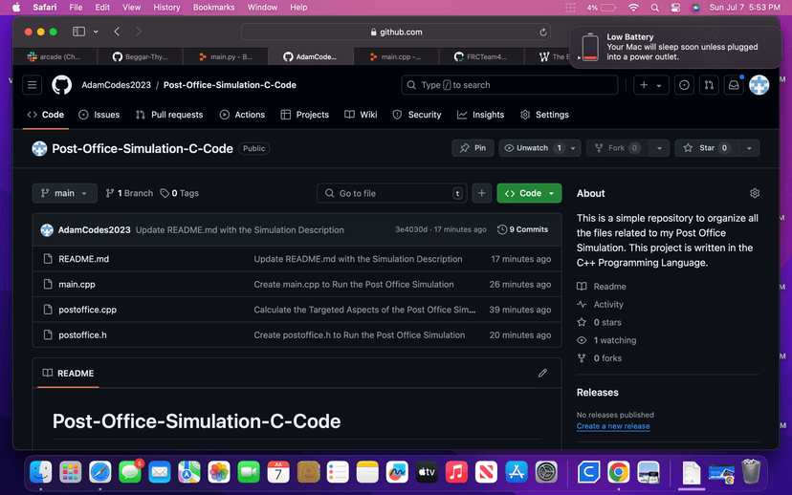Open user profile avatar menu
The height and width of the screenshot is (495, 792).
point(759,85)
